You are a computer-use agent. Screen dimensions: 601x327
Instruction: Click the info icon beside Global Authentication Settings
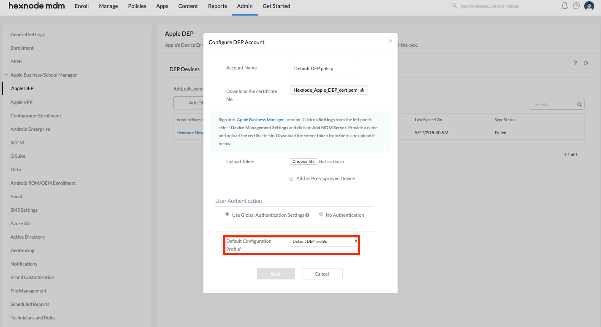click(307, 215)
